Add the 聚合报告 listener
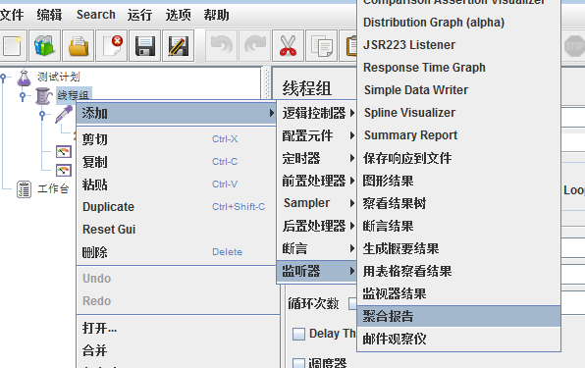 [459, 316]
